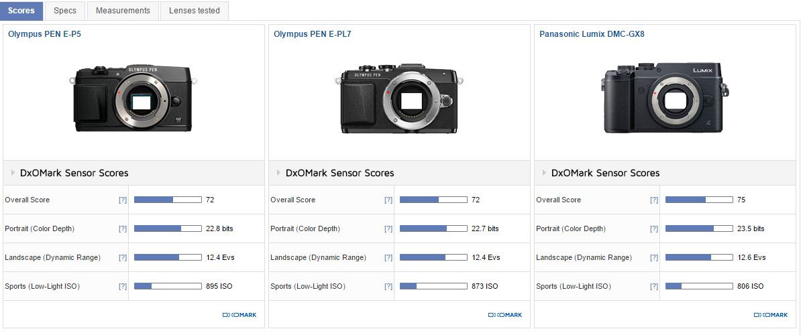Image resolution: width=801 pixels, height=335 pixels.
Task: Switch to the Specs tab
Action: pos(65,11)
